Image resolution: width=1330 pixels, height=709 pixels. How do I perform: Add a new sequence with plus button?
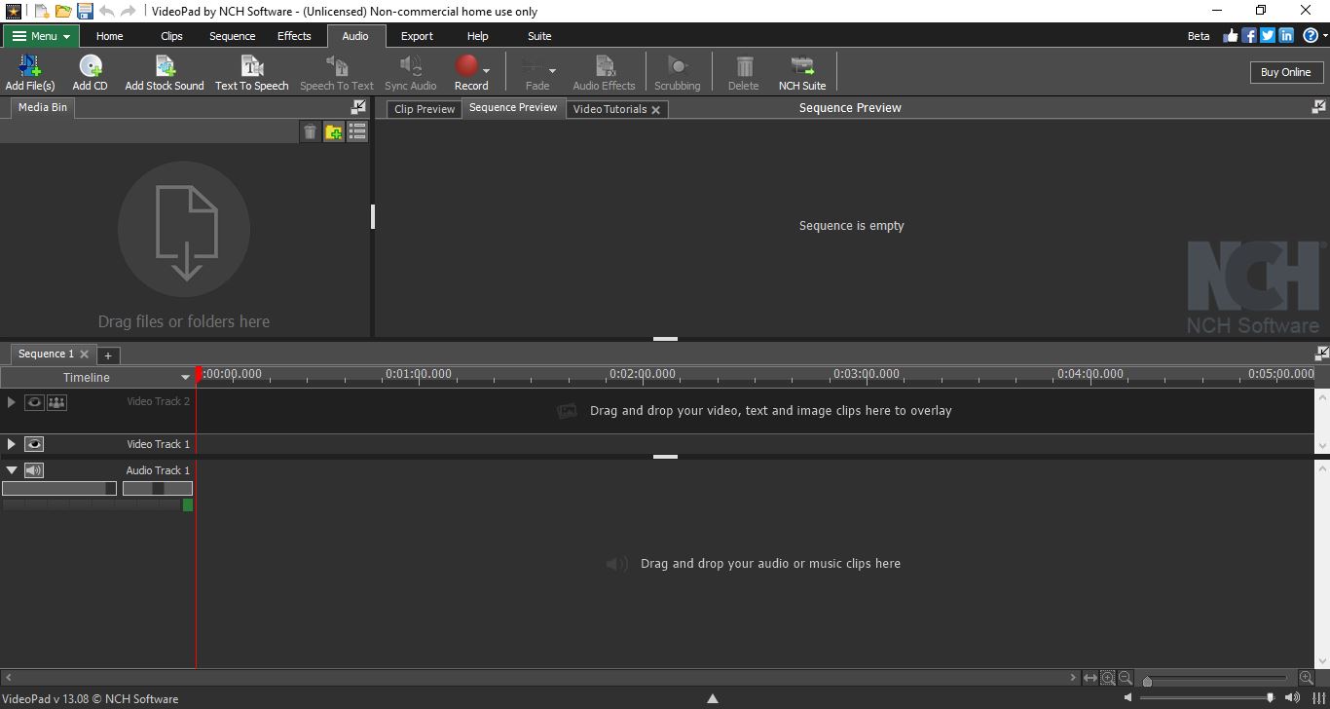click(x=108, y=355)
